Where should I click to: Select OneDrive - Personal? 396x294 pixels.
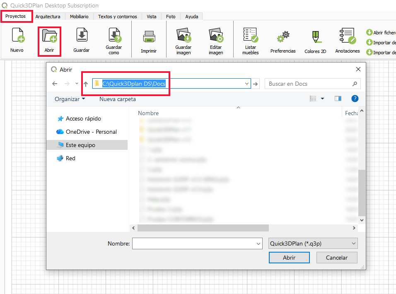point(87,132)
